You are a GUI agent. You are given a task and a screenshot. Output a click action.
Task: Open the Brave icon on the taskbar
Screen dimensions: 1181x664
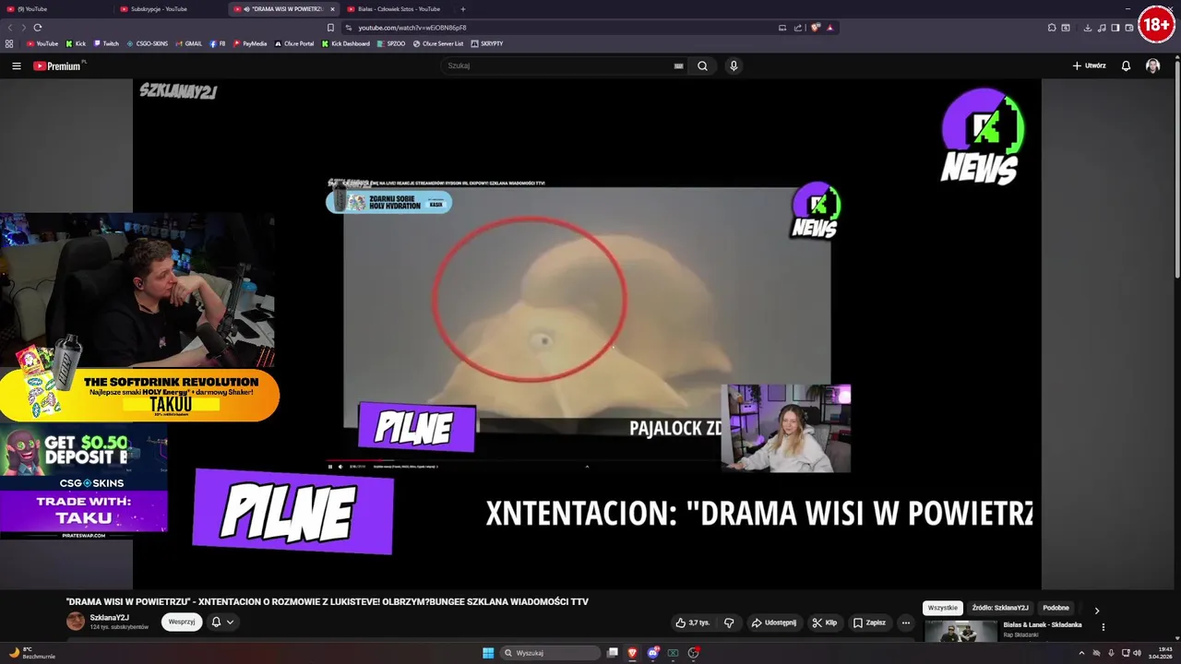632,653
